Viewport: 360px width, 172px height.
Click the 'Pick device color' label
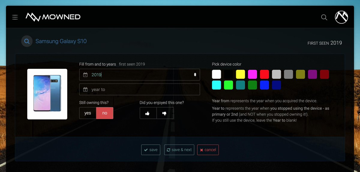point(226,64)
